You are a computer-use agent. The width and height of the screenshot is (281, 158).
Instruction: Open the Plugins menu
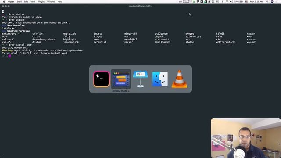pyautogui.click(x=41, y=2)
